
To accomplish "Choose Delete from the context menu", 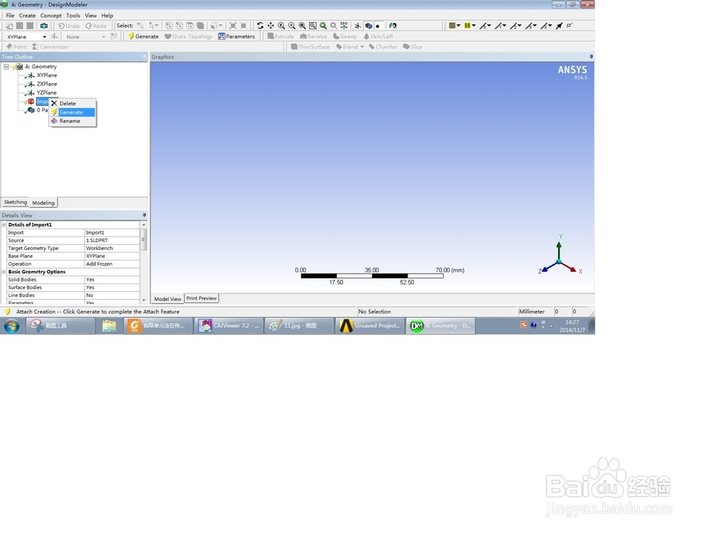I will (73, 103).
